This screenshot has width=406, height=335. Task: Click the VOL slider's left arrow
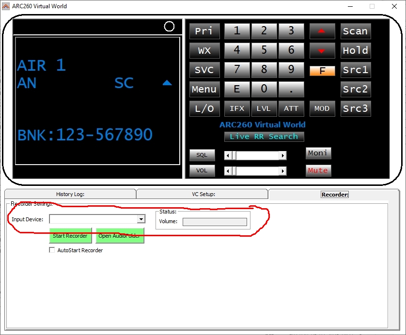[228, 171]
